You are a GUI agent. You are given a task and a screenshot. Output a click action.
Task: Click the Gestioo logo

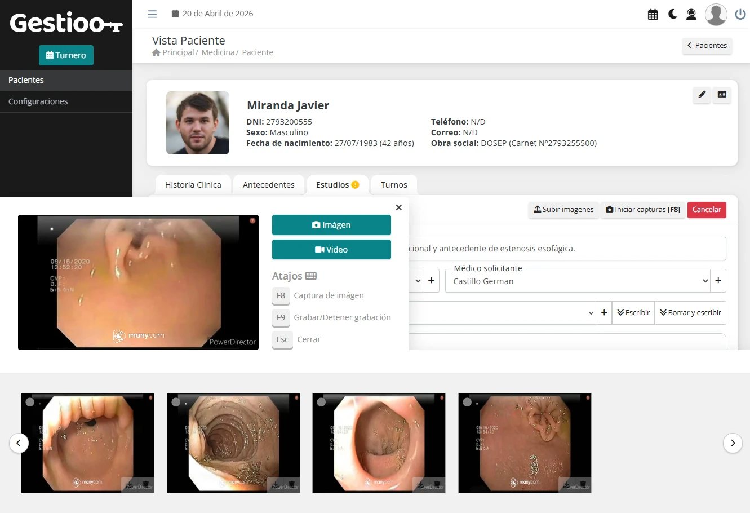(x=66, y=23)
